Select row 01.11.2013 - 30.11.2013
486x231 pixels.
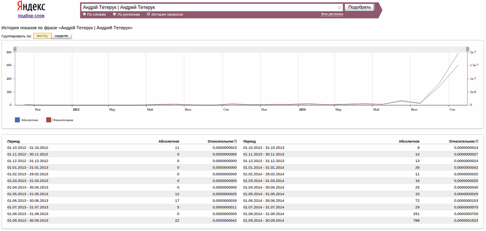361,154
